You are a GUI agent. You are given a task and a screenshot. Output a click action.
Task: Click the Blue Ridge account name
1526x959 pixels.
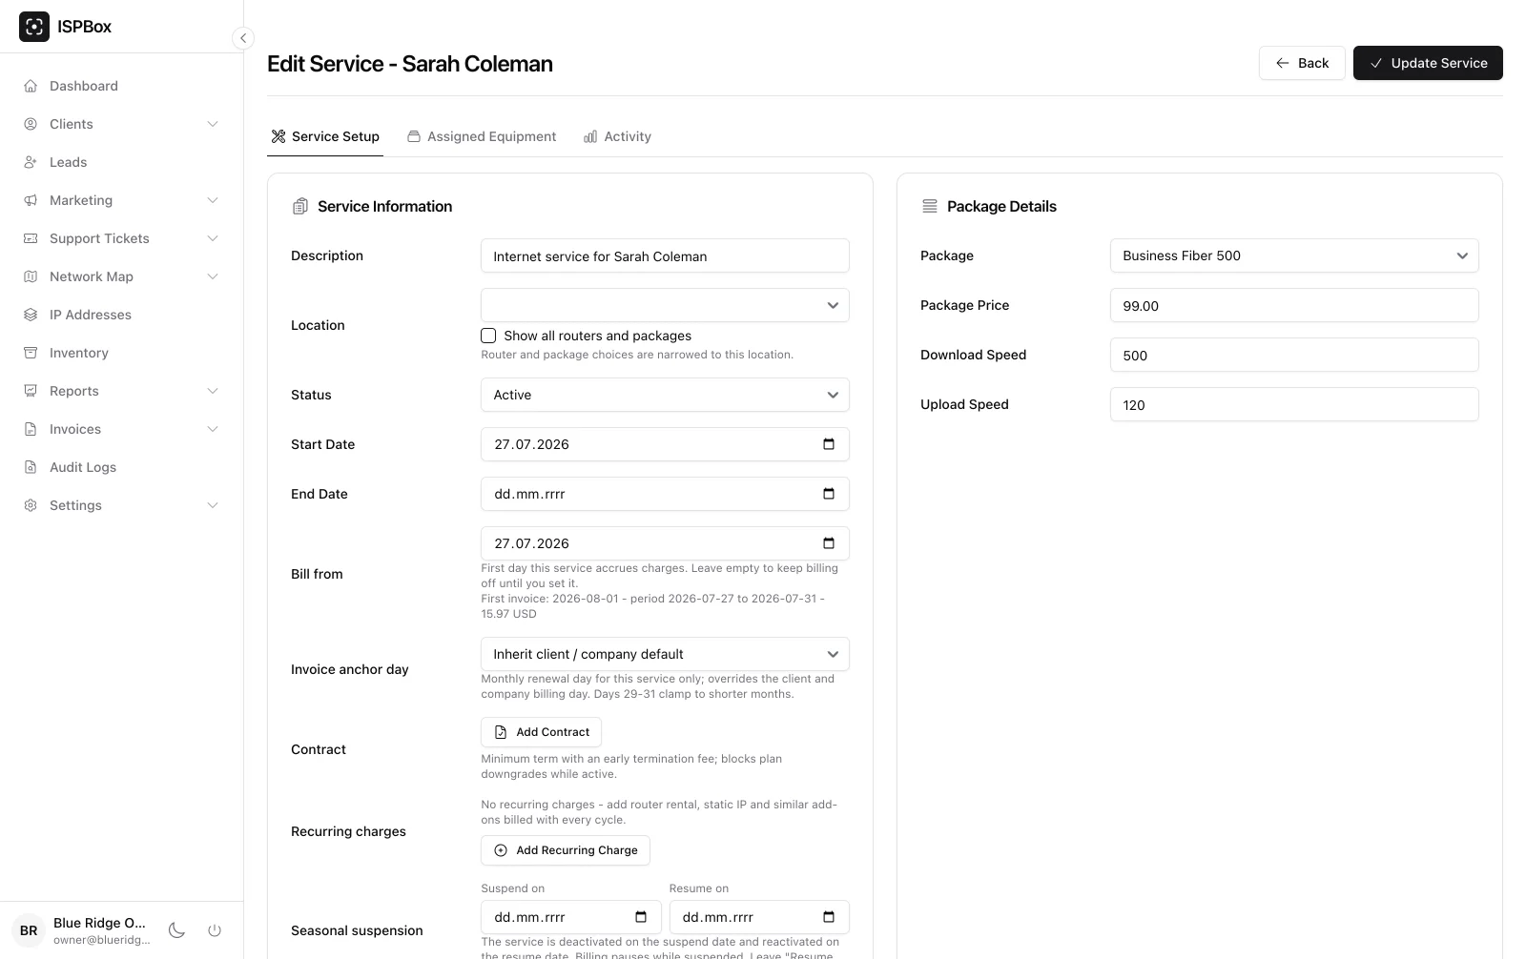(x=100, y=923)
